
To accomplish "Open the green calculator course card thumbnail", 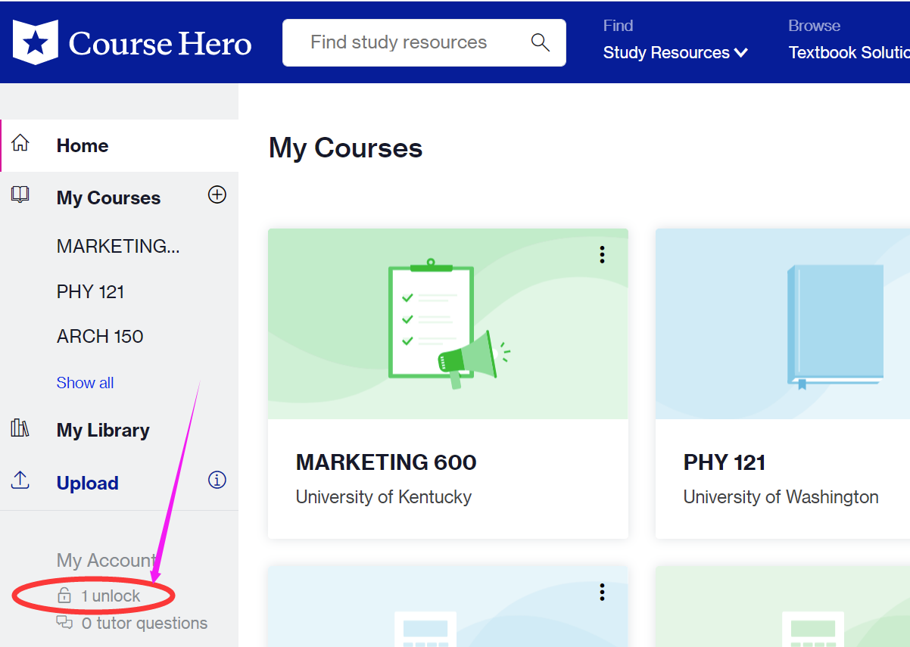I will coord(783,606).
